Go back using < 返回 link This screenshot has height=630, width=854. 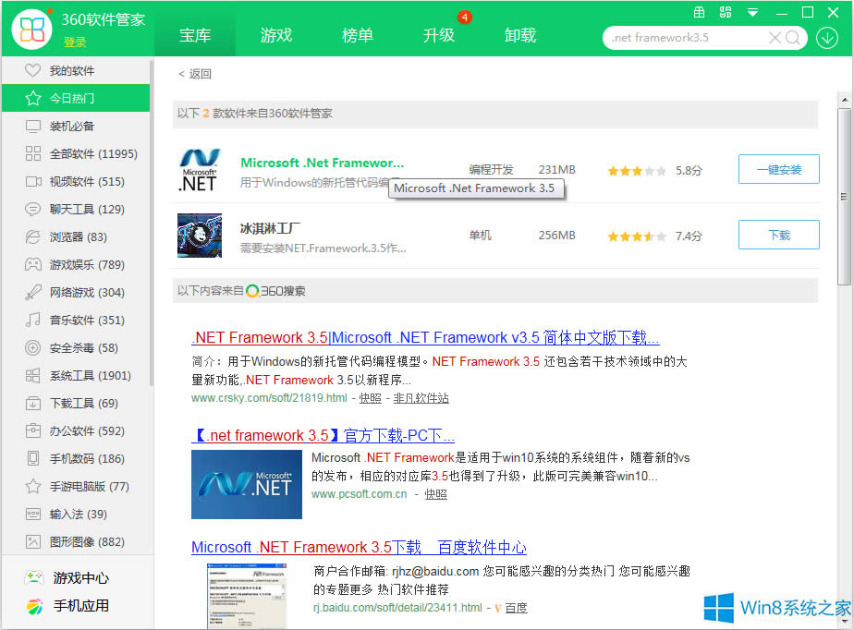click(195, 74)
